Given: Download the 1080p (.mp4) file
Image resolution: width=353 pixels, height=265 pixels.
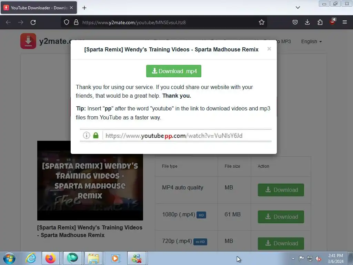Looking at the screenshot, I should [x=281, y=217].
